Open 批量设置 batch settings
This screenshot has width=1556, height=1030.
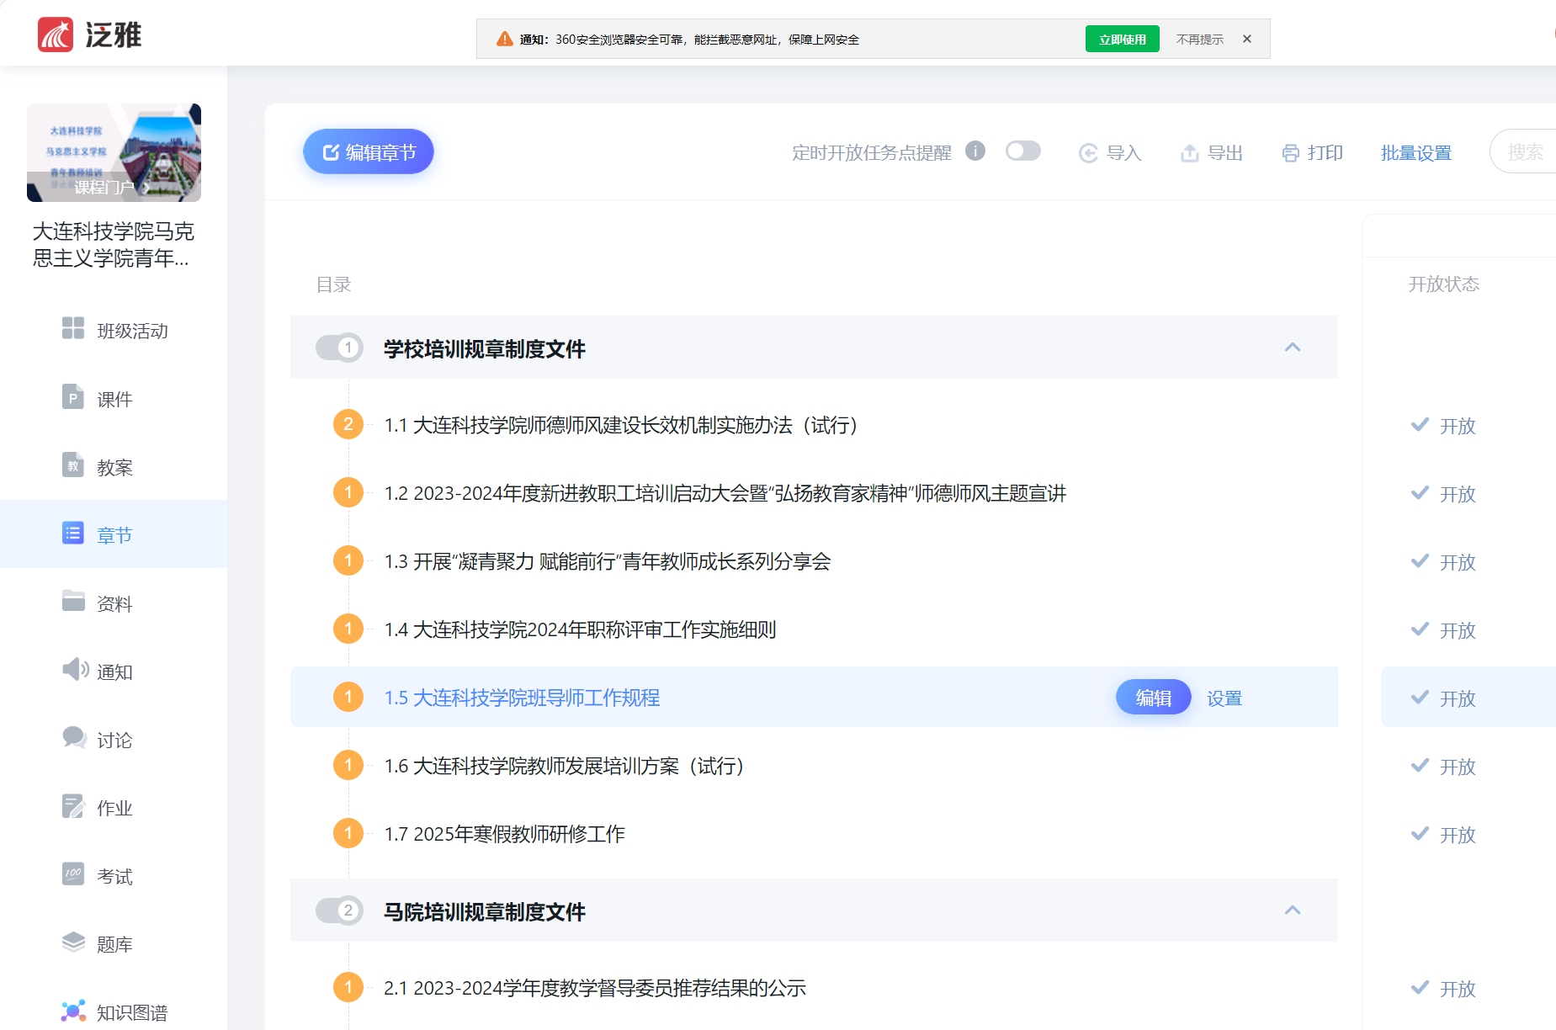click(1416, 152)
